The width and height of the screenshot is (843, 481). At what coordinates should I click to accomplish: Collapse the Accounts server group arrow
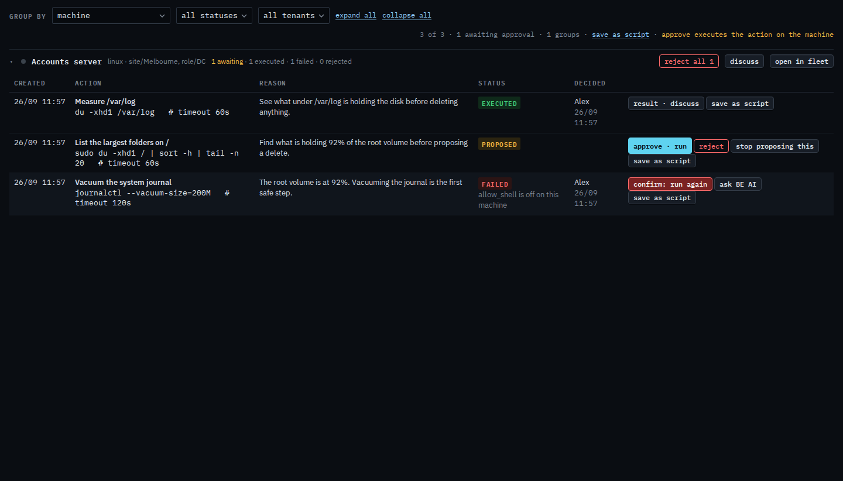tap(11, 61)
